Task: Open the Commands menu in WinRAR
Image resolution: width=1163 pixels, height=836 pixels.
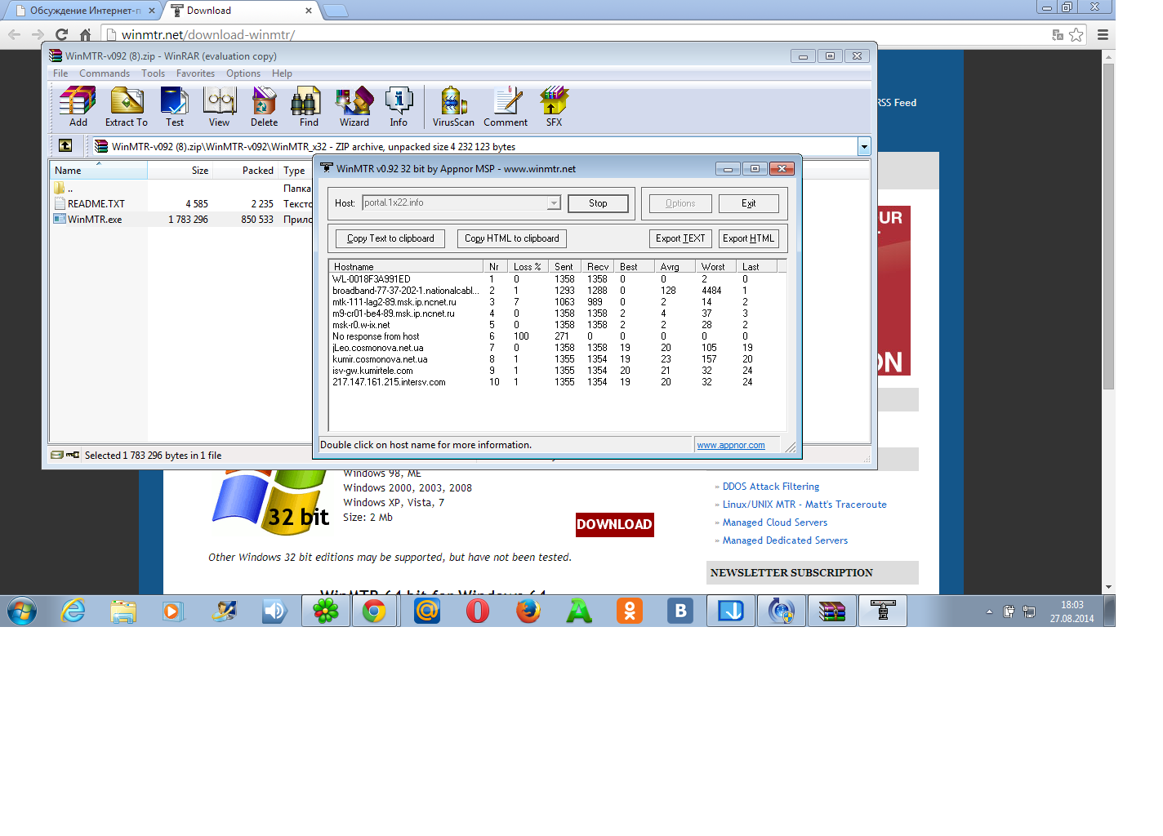Action: [x=105, y=73]
